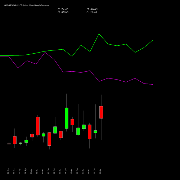Select the 01 Oct date label
This screenshot has height=180, width=180.
pyautogui.click(x=37, y=171)
